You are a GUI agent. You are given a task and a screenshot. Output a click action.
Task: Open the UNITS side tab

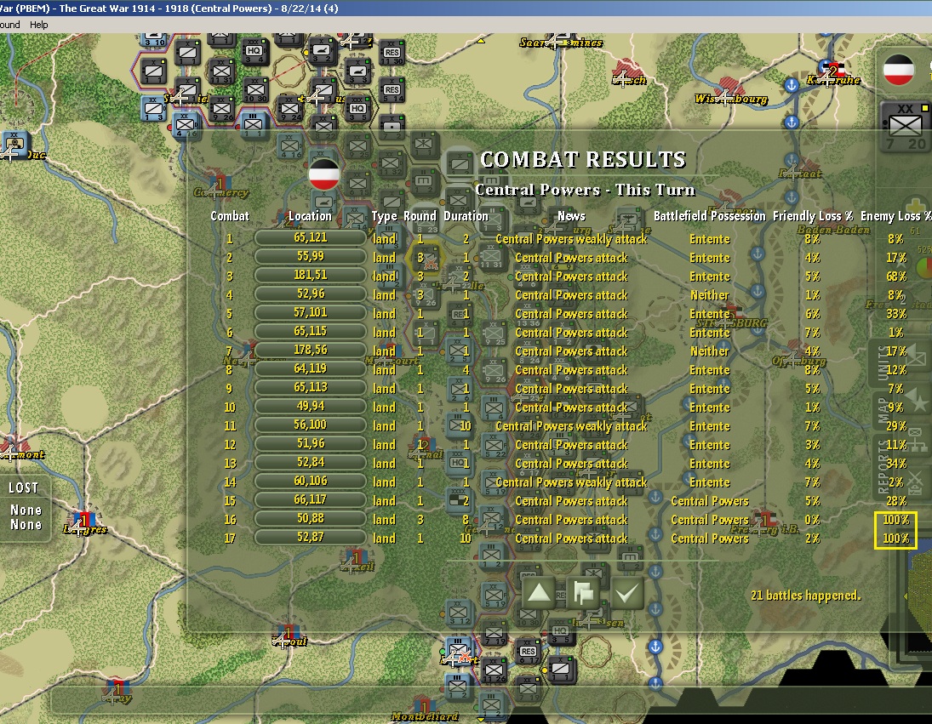[x=883, y=362]
